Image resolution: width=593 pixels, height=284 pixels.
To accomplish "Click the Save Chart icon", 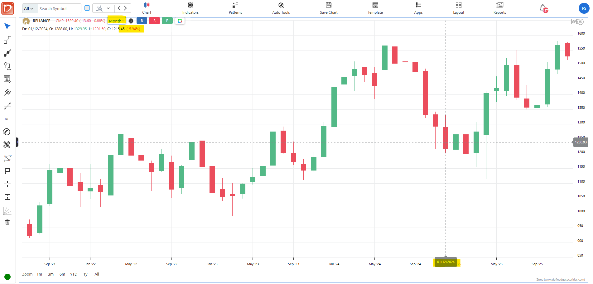I will (329, 5).
